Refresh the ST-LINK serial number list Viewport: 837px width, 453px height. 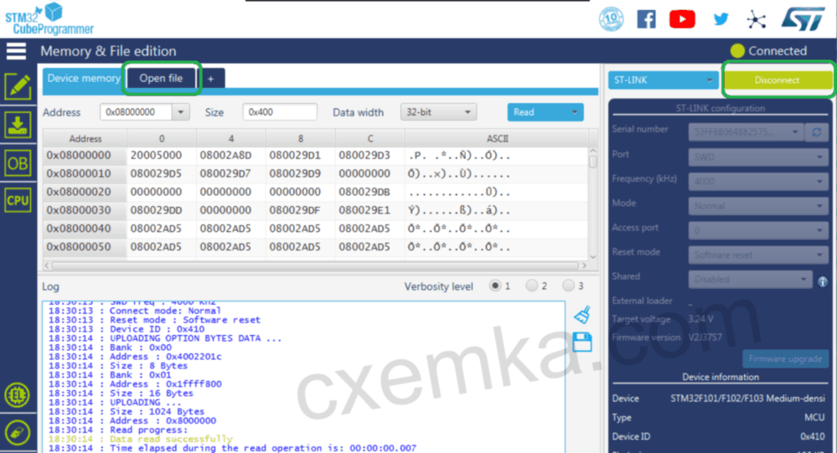816,132
